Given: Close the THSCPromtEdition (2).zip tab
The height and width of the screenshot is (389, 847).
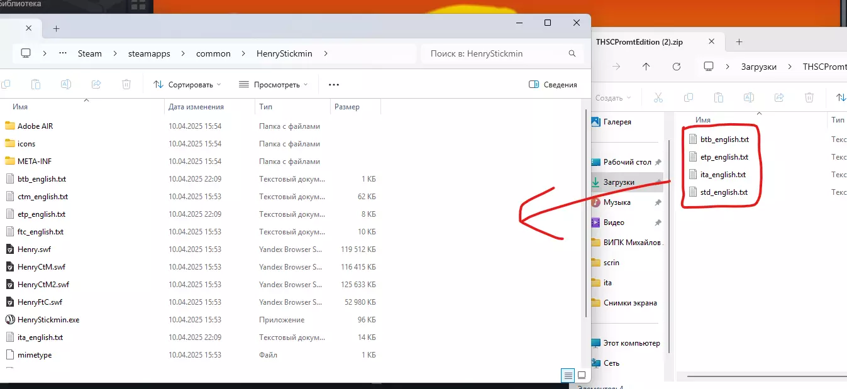Looking at the screenshot, I should (x=712, y=41).
